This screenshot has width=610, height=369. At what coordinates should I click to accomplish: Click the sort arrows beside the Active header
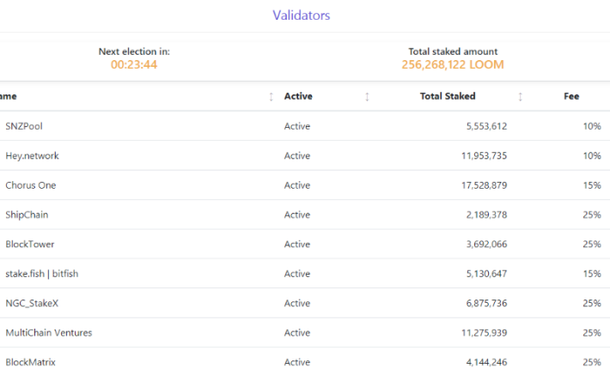click(x=367, y=97)
